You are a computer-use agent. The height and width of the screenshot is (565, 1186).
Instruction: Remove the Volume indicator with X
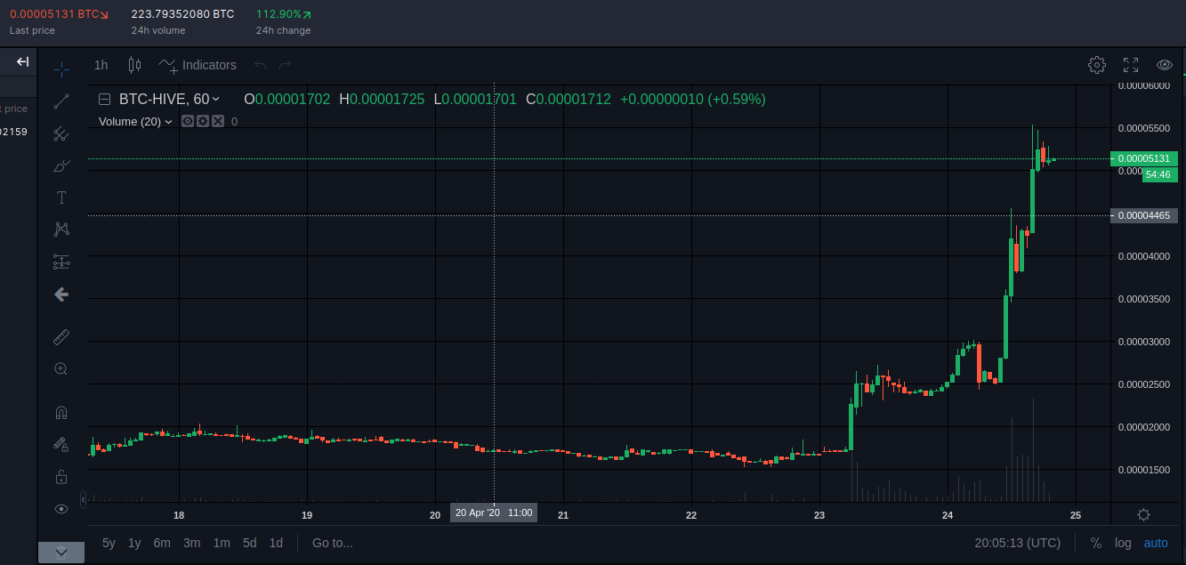(218, 121)
